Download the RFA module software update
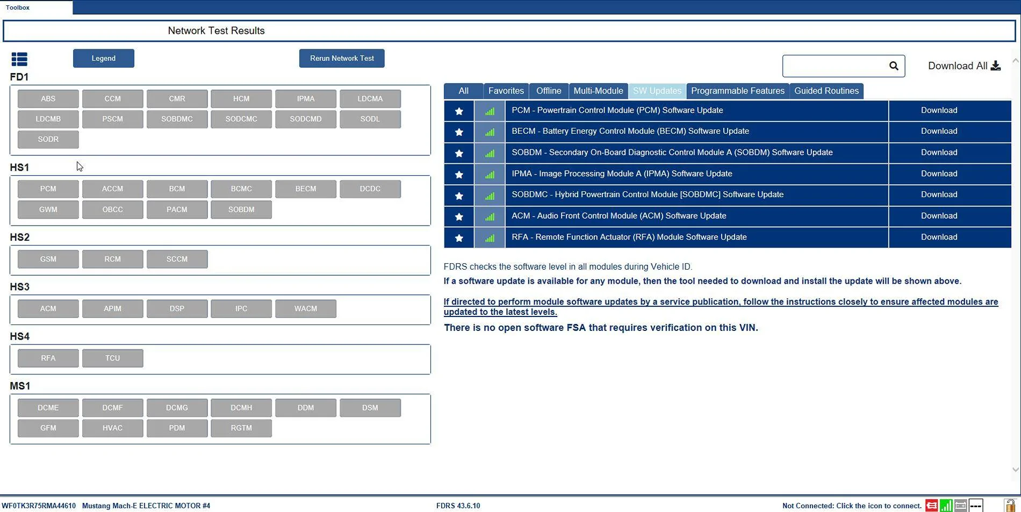Image resolution: width=1021 pixels, height=512 pixels. [x=939, y=237]
